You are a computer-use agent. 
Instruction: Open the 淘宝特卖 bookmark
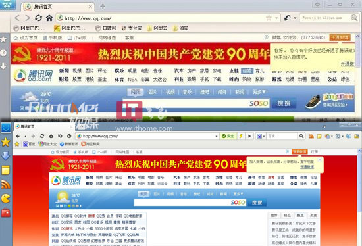tap(91, 144)
